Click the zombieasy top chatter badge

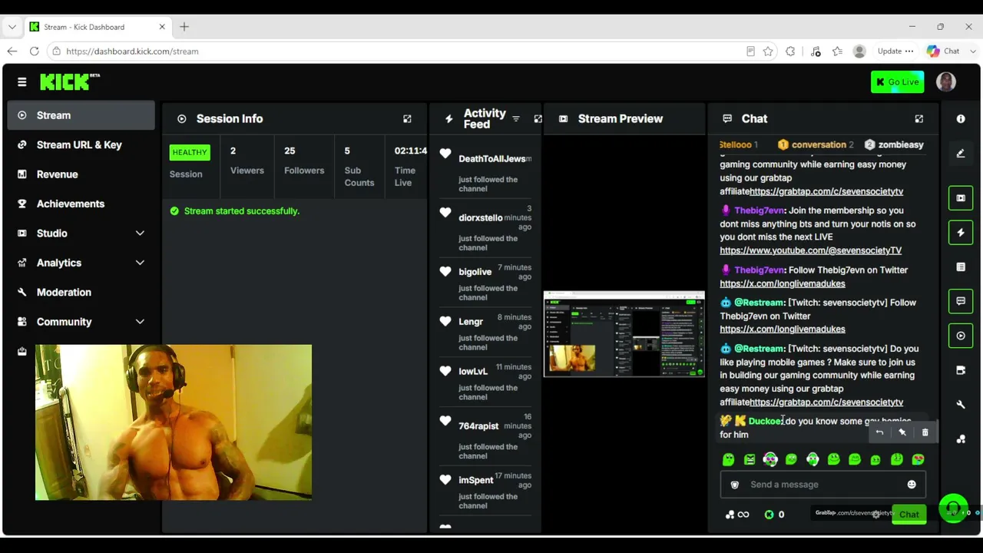click(894, 144)
